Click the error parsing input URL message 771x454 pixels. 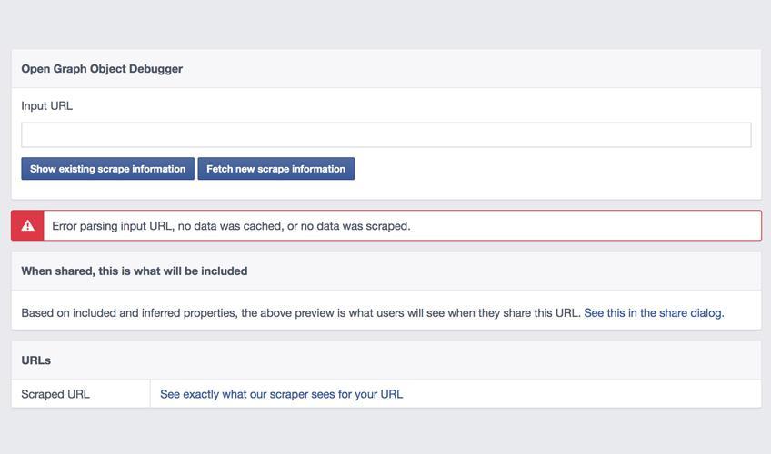point(231,226)
